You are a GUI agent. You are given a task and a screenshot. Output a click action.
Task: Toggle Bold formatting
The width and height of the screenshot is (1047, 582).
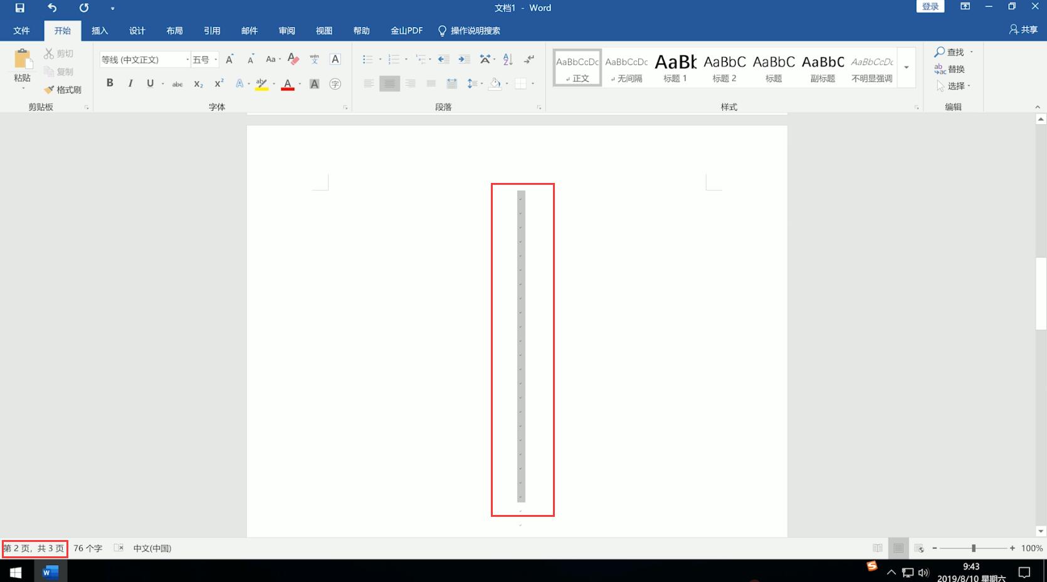click(110, 83)
